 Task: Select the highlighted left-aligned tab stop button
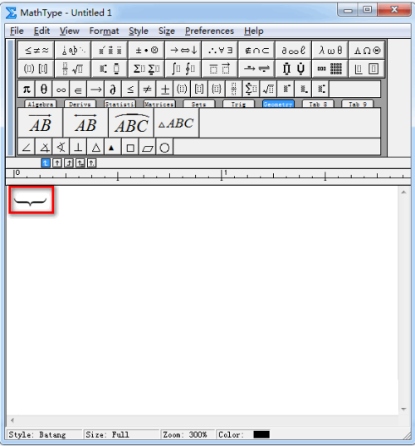[46, 163]
